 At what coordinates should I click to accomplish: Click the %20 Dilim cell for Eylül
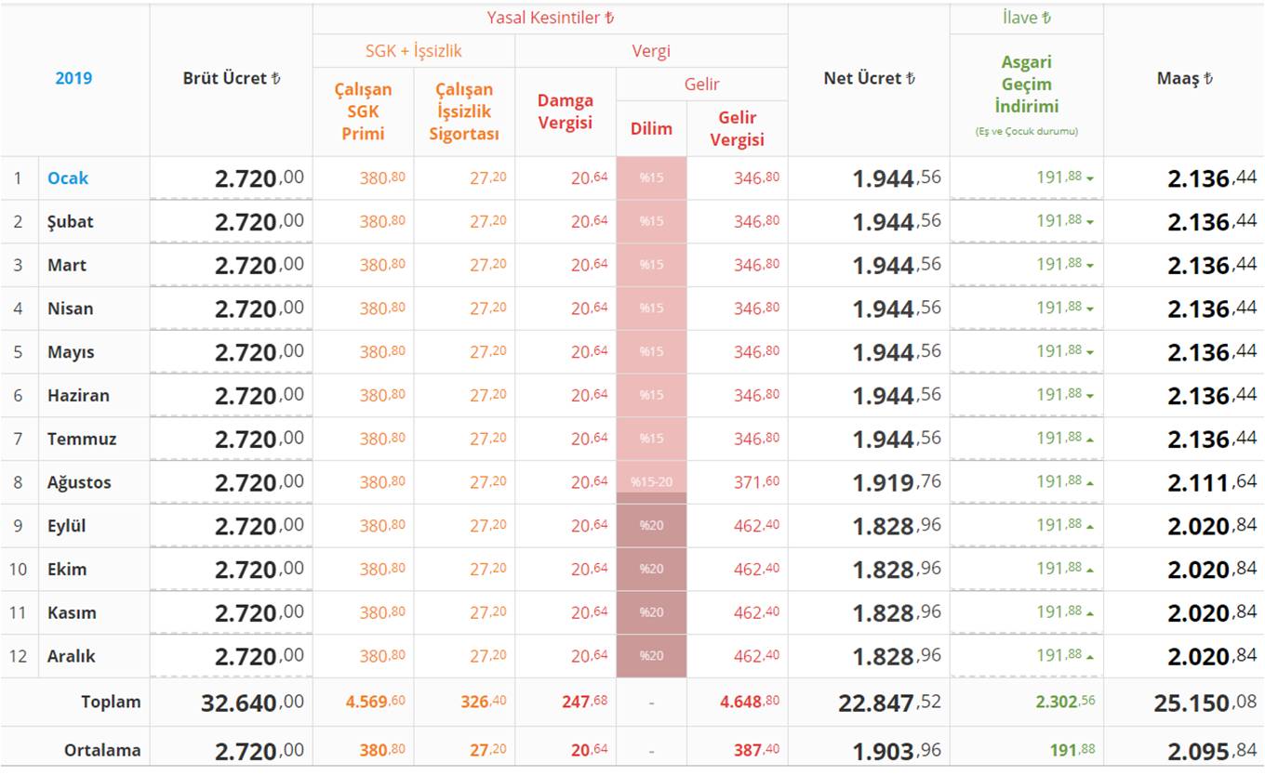[x=651, y=526]
